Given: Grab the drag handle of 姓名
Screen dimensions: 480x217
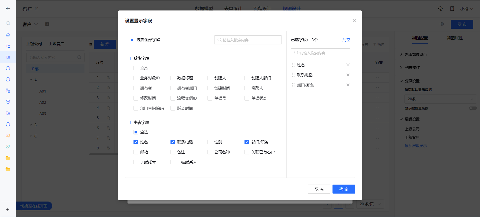Looking at the screenshot, I should [x=293, y=65].
